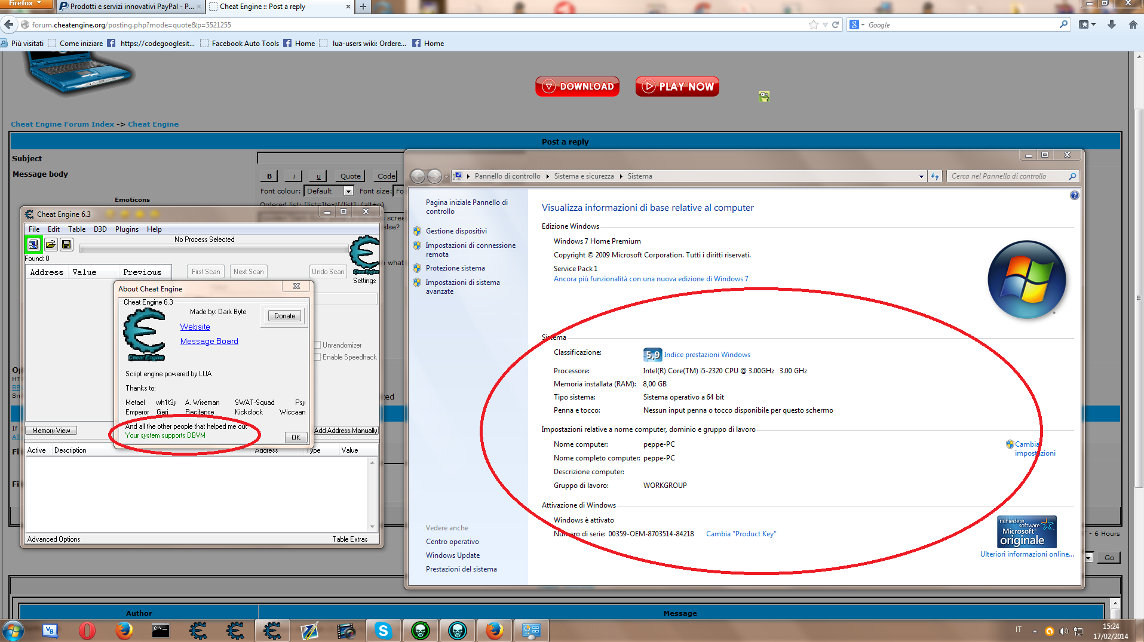Open the search engine selector dropdown

coord(857,24)
